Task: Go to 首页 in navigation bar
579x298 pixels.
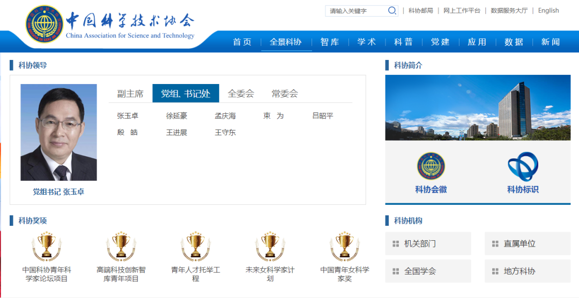Action: point(242,42)
